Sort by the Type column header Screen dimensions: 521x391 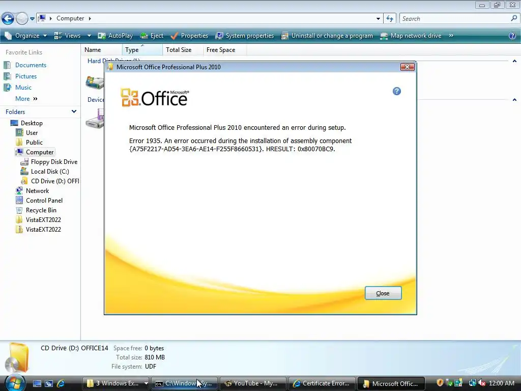coord(142,50)
